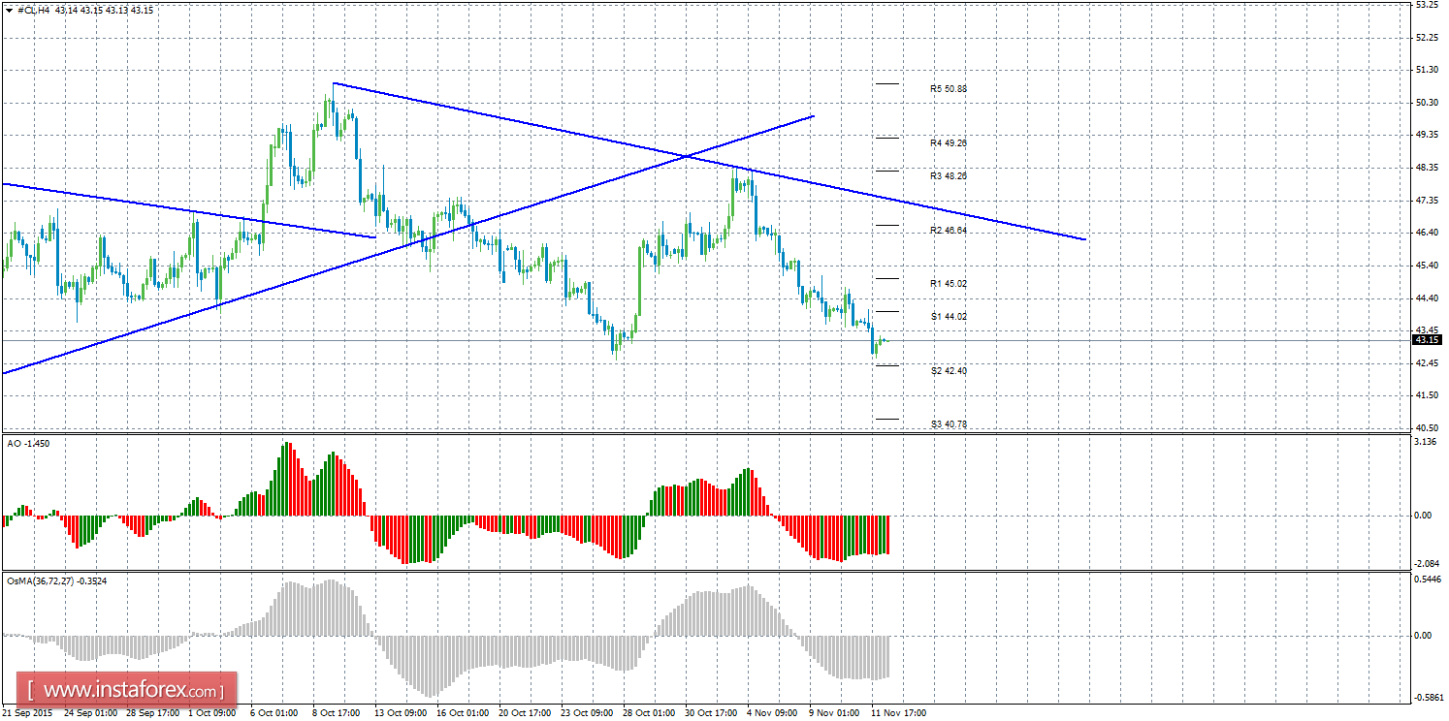
Task: Click the R4 49.26 pivot label
Action: pos(948,142)
